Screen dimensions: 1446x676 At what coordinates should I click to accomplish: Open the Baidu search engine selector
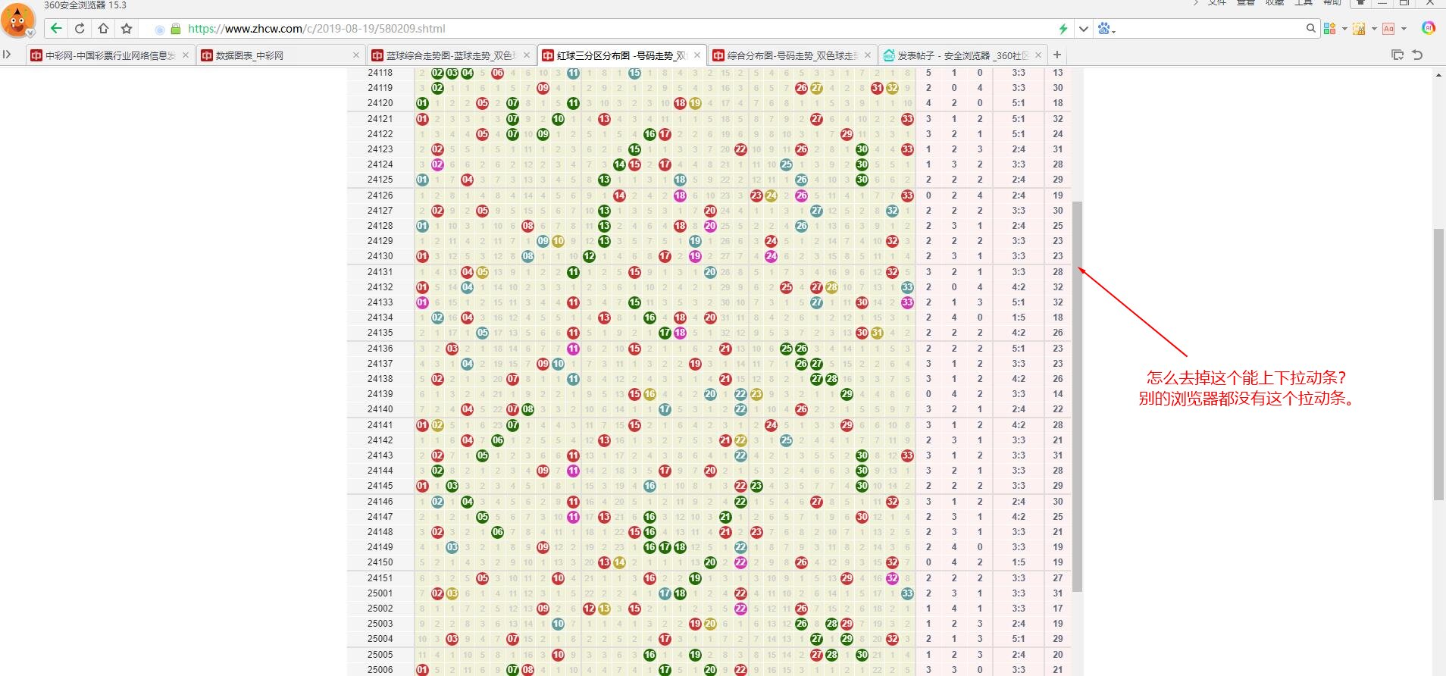[x=1106, y=29]
